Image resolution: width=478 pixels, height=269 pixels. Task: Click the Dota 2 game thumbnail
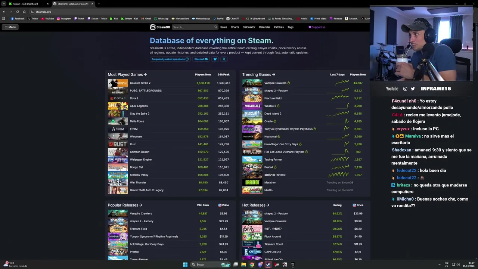(118, 98)
